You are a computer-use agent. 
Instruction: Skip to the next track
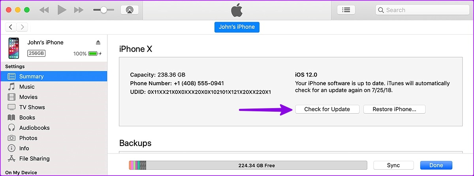pos(79,10)
